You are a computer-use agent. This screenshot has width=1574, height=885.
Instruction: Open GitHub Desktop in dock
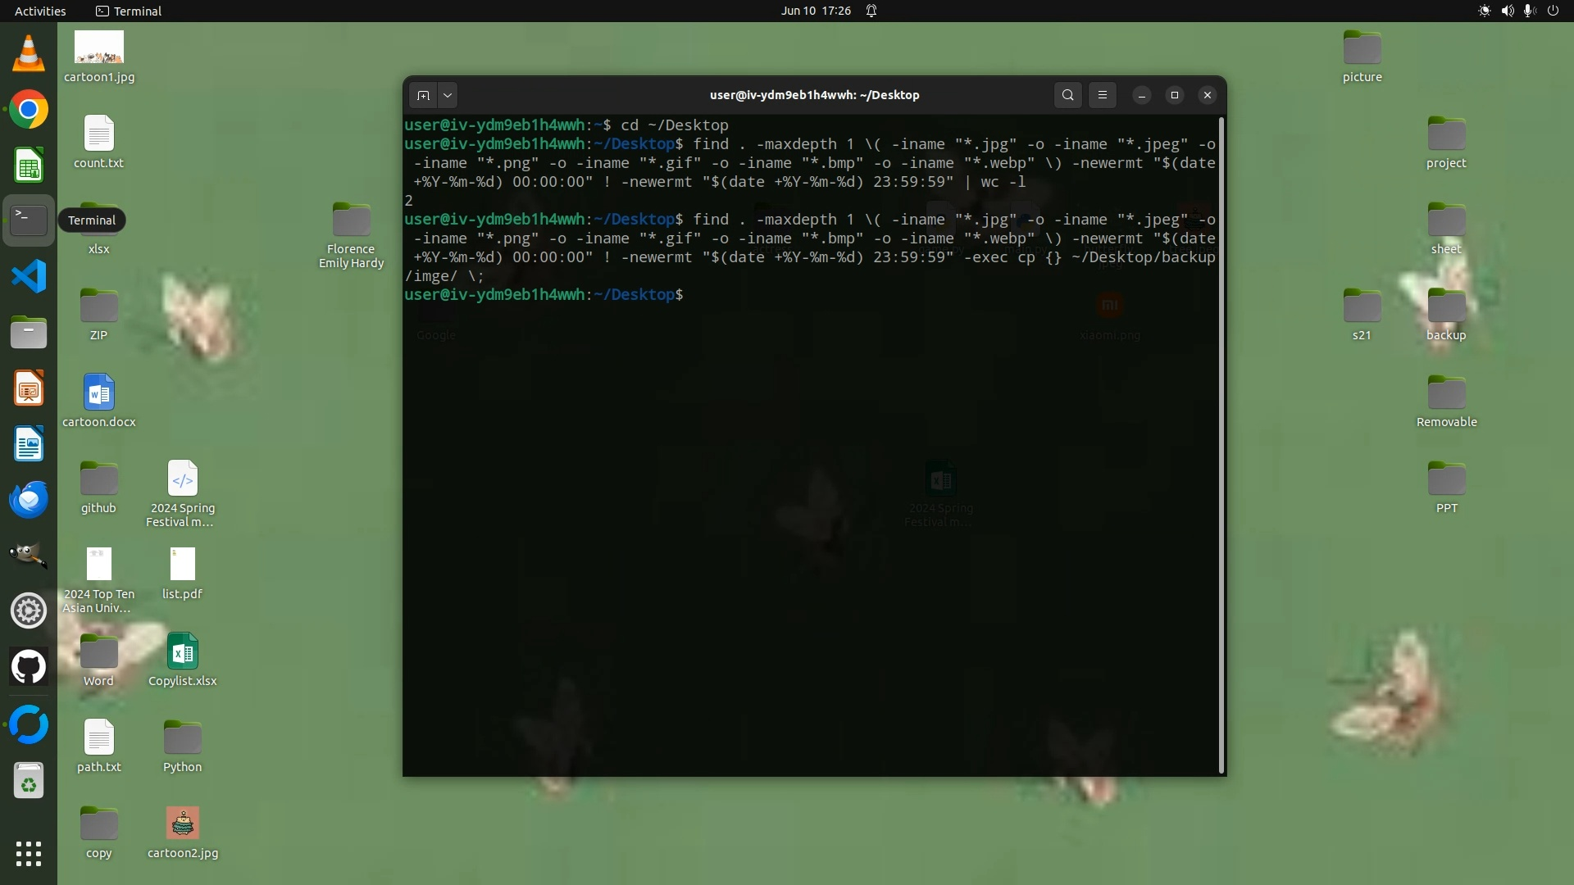(x=29, y=666)
